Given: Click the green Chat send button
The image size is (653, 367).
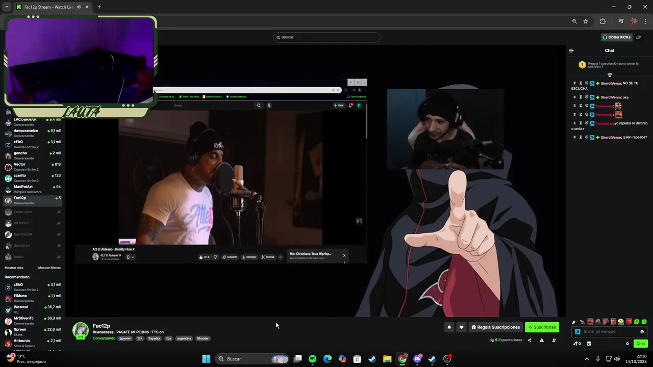Looking at the screenshot, I should click(640, 344).
